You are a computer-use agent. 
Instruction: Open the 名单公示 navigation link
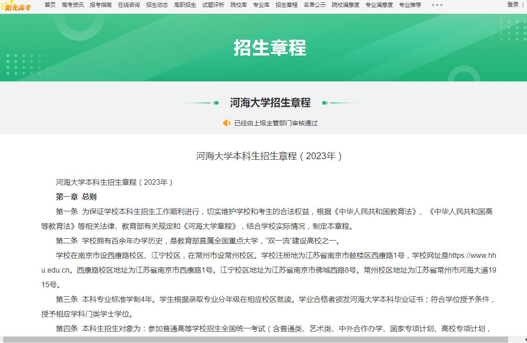tap(314, 5)
